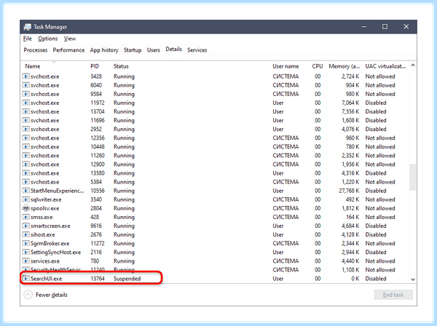The width and height of the screenshot is (437, 326).
Task: Switch to the Services tab
Action: (x=197, y=50)
